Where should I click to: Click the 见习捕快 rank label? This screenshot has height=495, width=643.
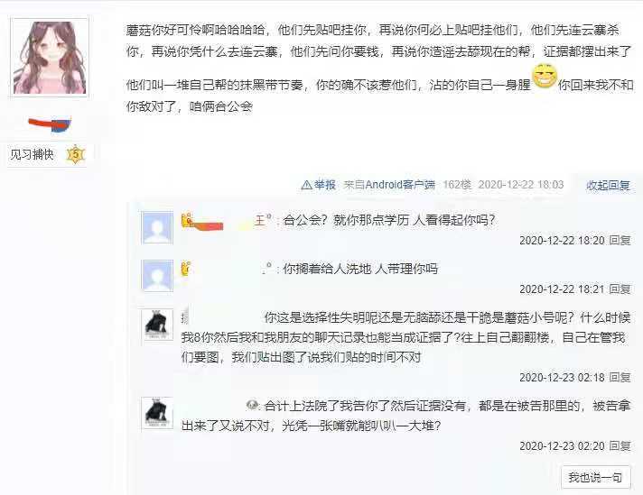point(32,154)
